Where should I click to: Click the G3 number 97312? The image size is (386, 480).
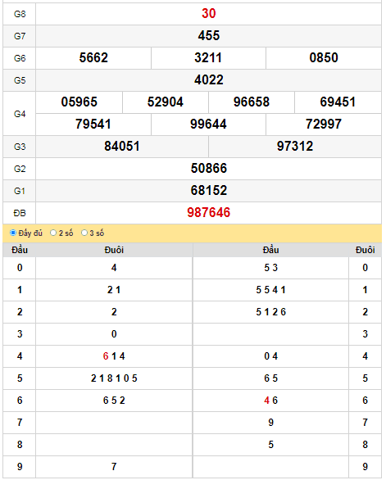point(295,146)
